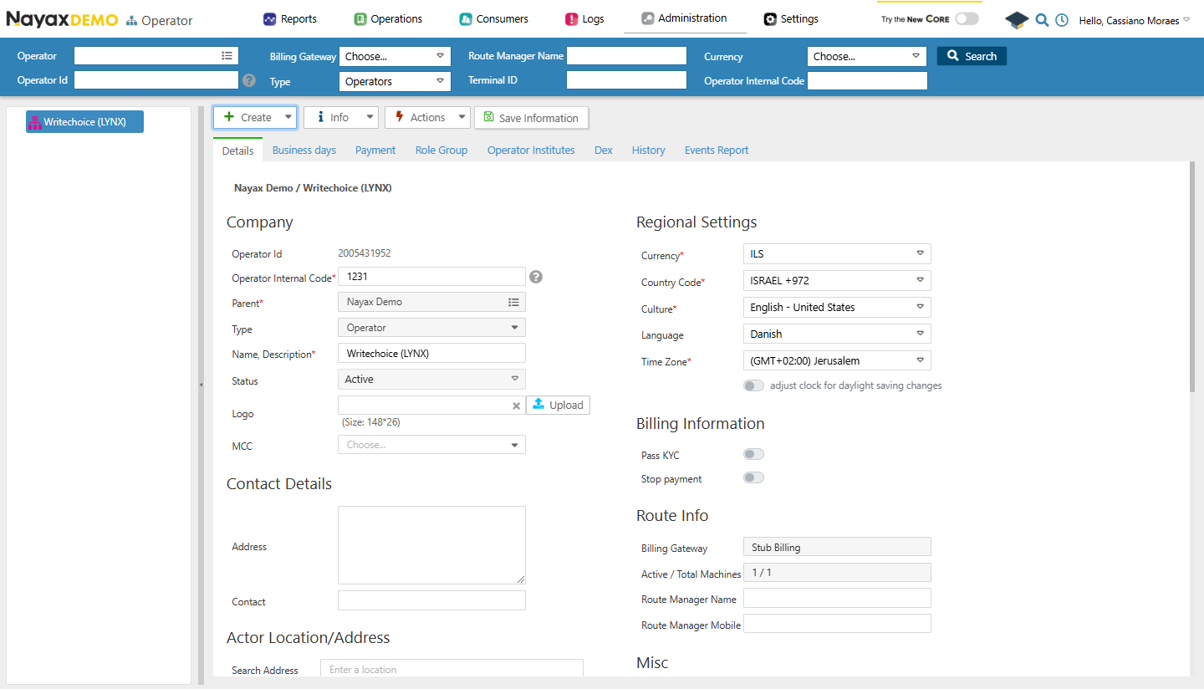
Task: Open the Type filter dropdown showing Operators
Action: (395, 81)
